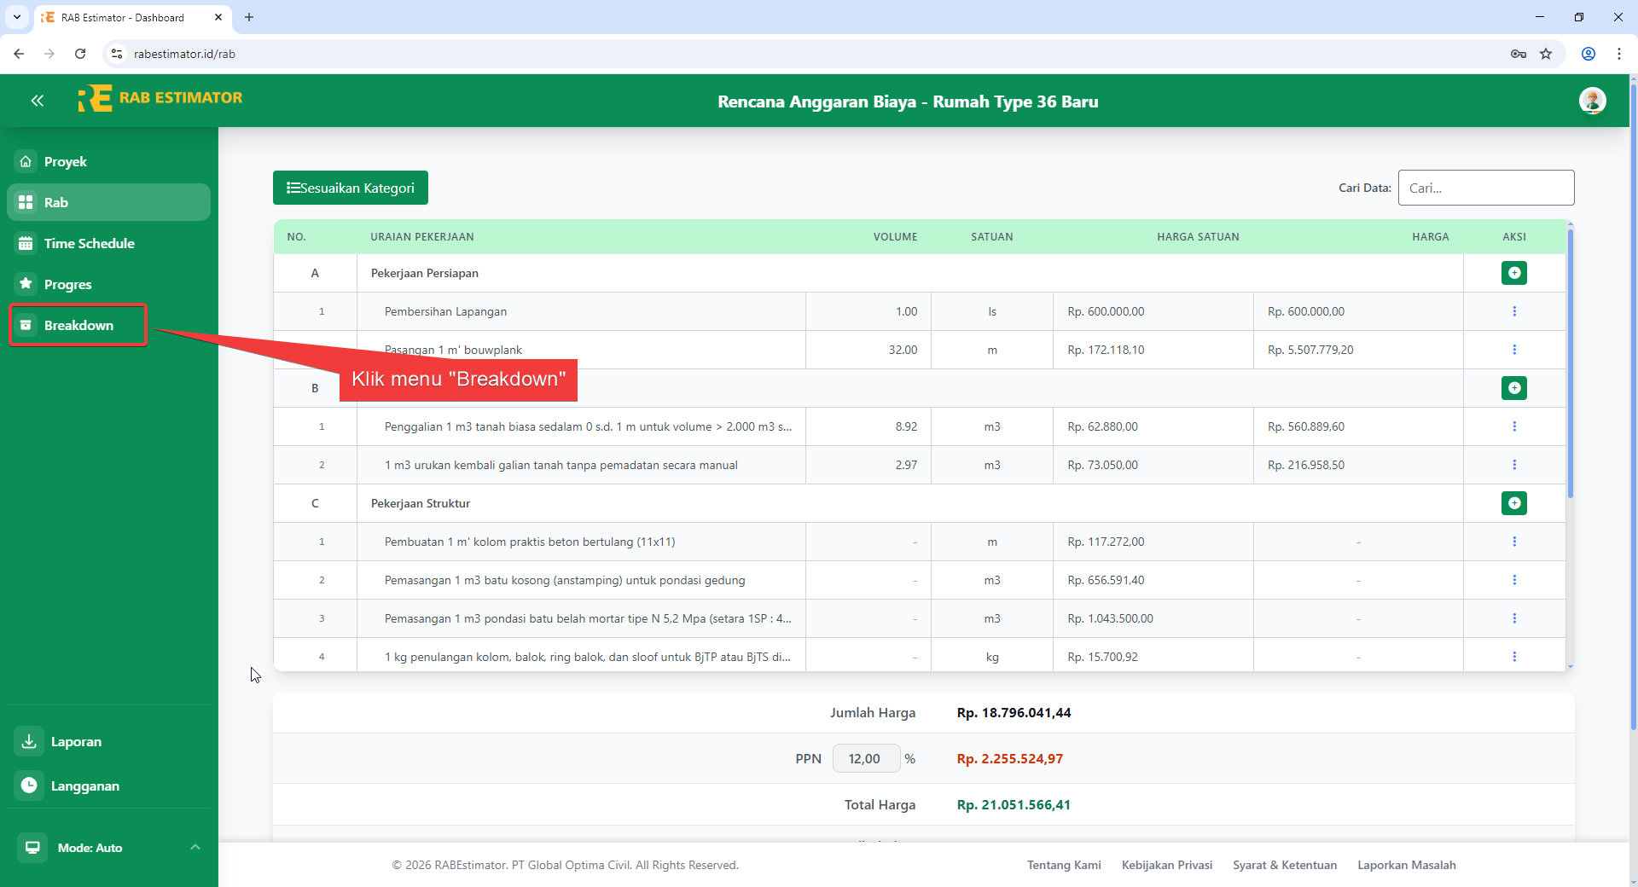Click the Laporan download icon
Screen dimensions: 1638x887
coord(28,741)
